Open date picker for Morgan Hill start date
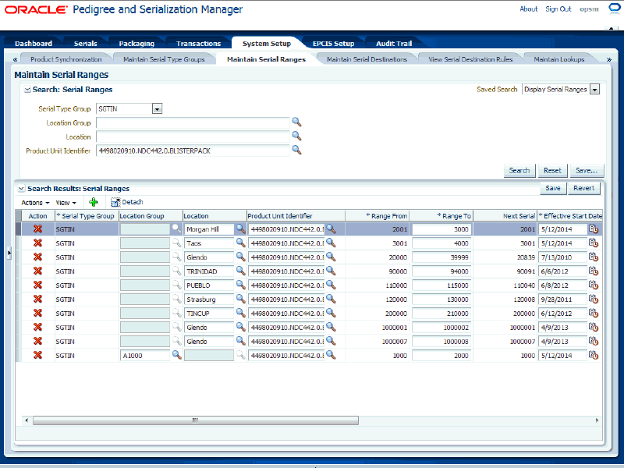This screenshot has width=624, height=468. point(594,229)
